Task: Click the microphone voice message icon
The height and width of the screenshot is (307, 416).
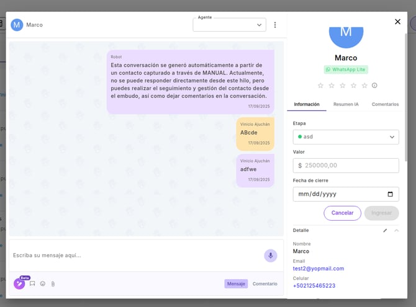Action: click(270, 256)
